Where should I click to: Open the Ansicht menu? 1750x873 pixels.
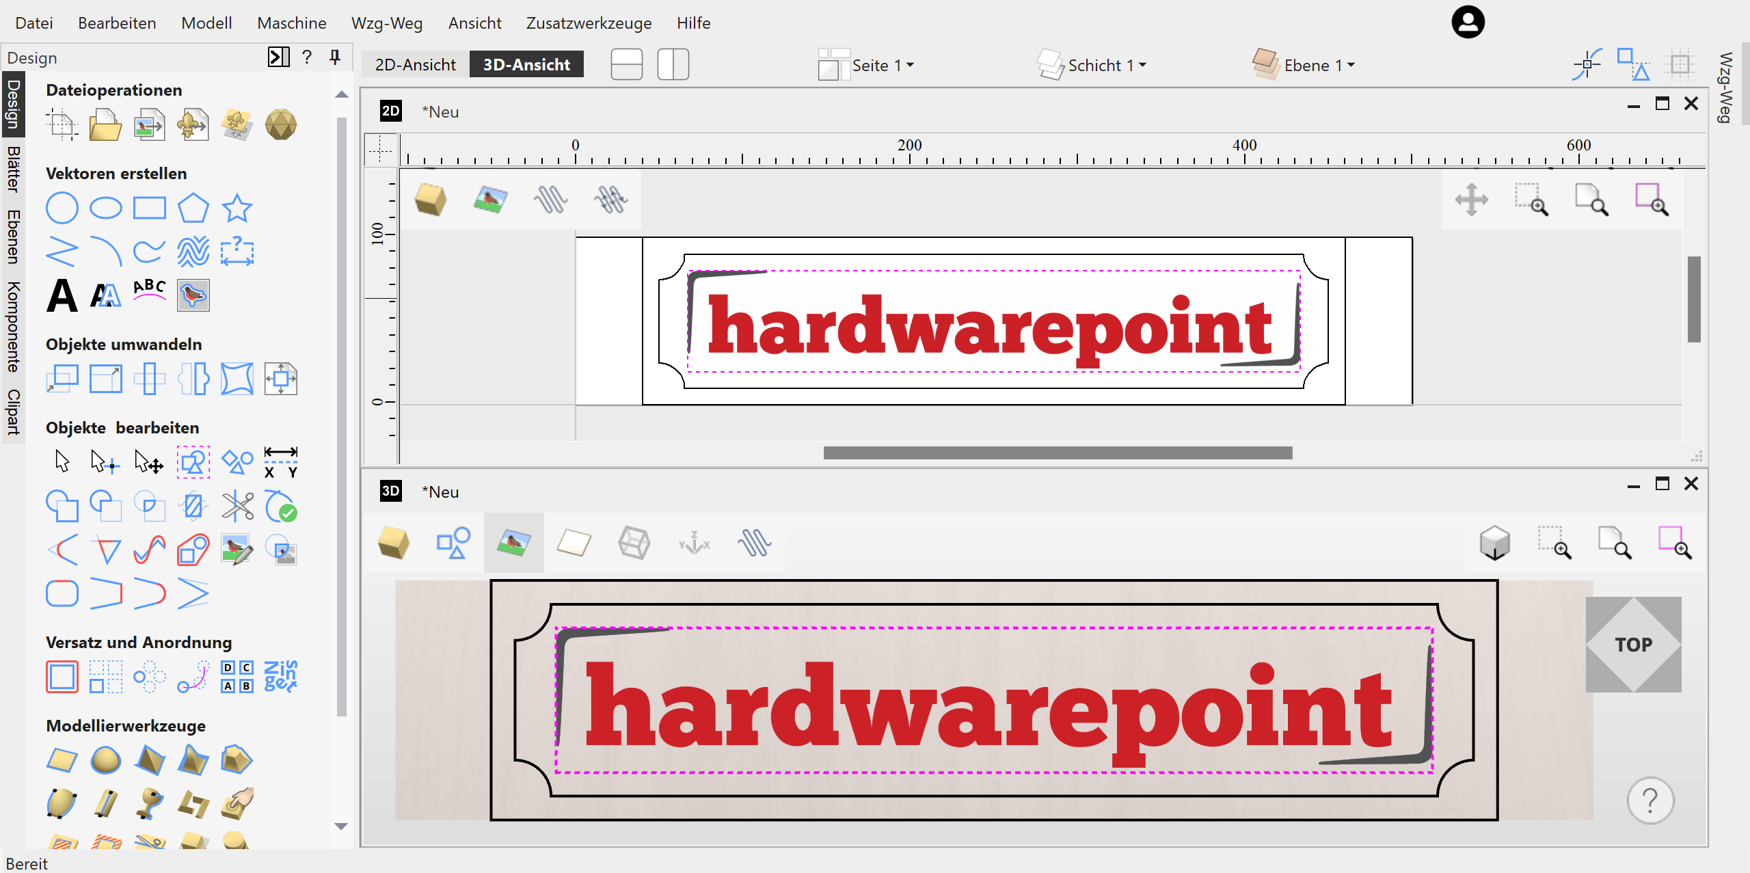(474, 23)
